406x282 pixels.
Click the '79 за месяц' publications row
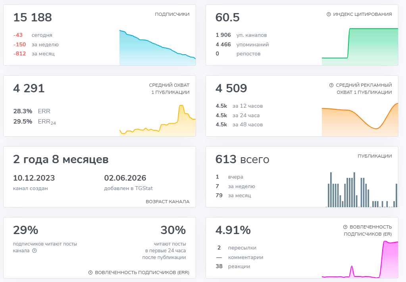pyautogui.click(x=233, y=195)
